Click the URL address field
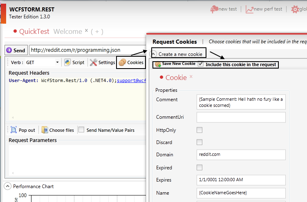This screenshot has width=307, height=202. [88, 50]
